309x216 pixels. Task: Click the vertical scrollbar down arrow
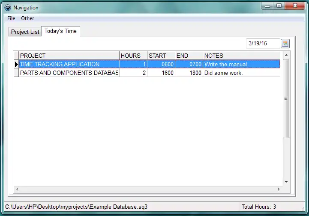[286, 182]
